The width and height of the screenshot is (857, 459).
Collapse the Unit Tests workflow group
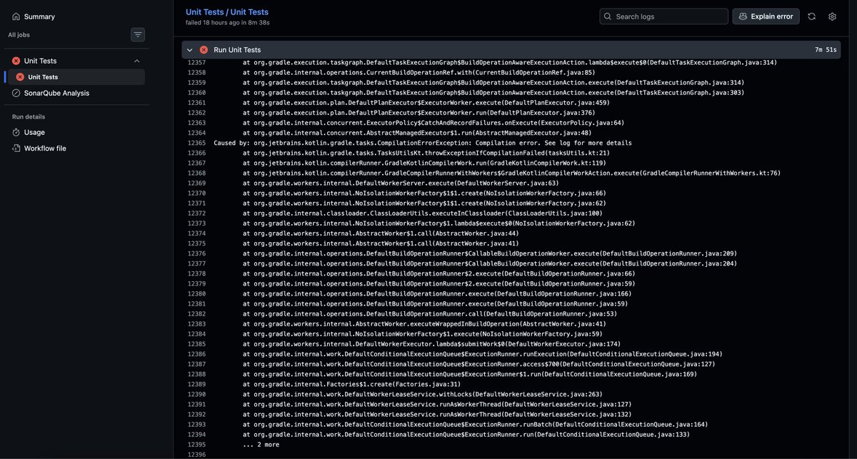(x=137, y=61)
